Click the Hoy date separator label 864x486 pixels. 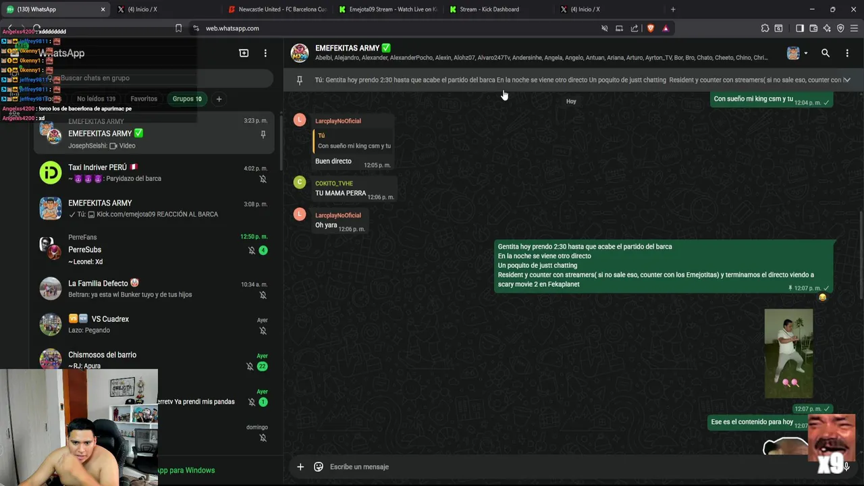pyautogui.click(x=571, y=101)
